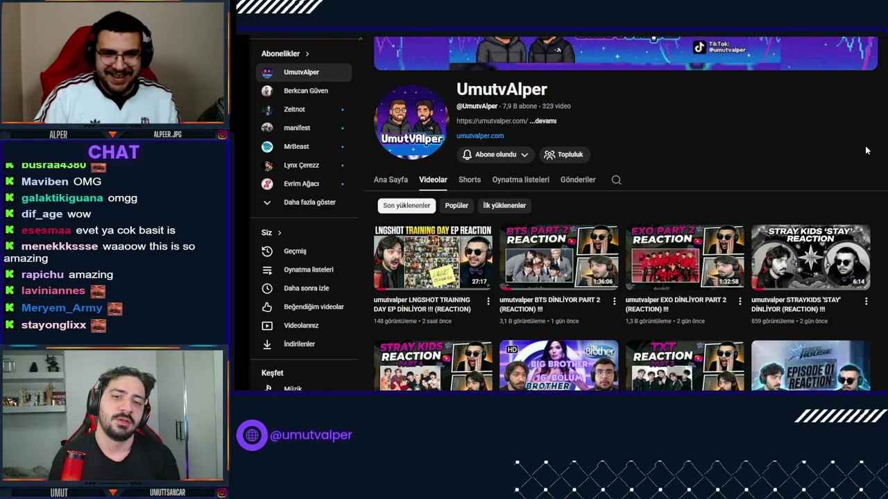Switch to Ana Sayfa tab
888x499 pixels.
391,180
